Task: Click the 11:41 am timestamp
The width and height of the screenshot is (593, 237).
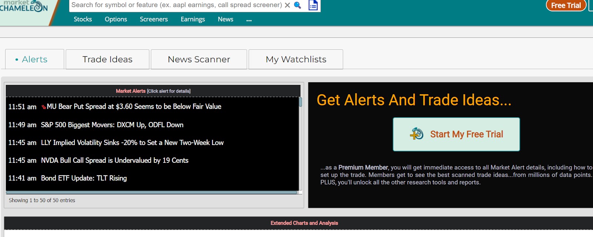Action: (22, 178)
